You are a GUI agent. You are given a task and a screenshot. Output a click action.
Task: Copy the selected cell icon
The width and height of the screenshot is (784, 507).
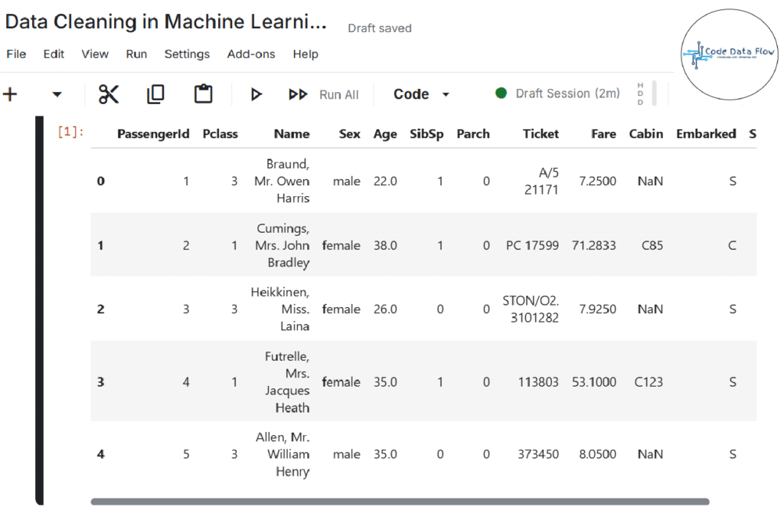155,94
